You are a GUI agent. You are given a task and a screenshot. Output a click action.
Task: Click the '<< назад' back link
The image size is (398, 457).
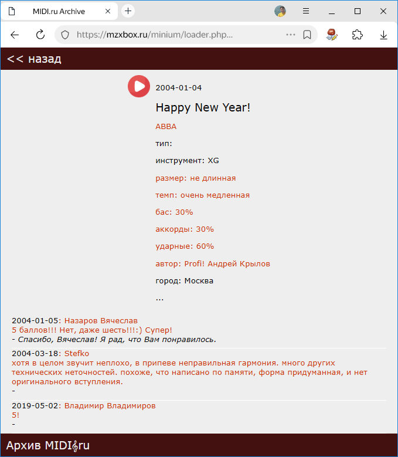click(x=34, y=59)
